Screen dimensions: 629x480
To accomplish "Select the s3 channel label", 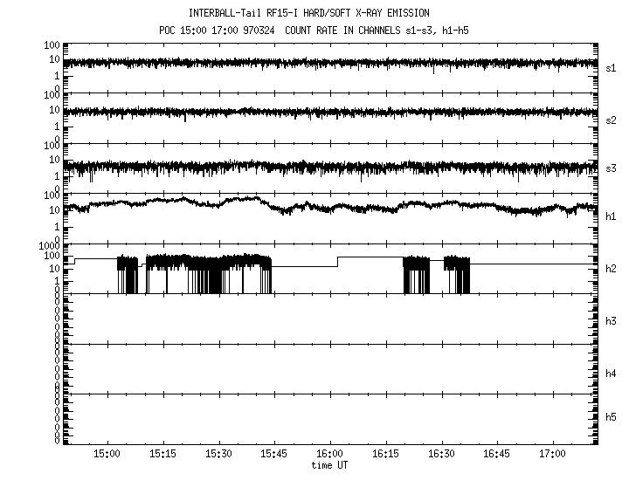I will tap(612, 168).
